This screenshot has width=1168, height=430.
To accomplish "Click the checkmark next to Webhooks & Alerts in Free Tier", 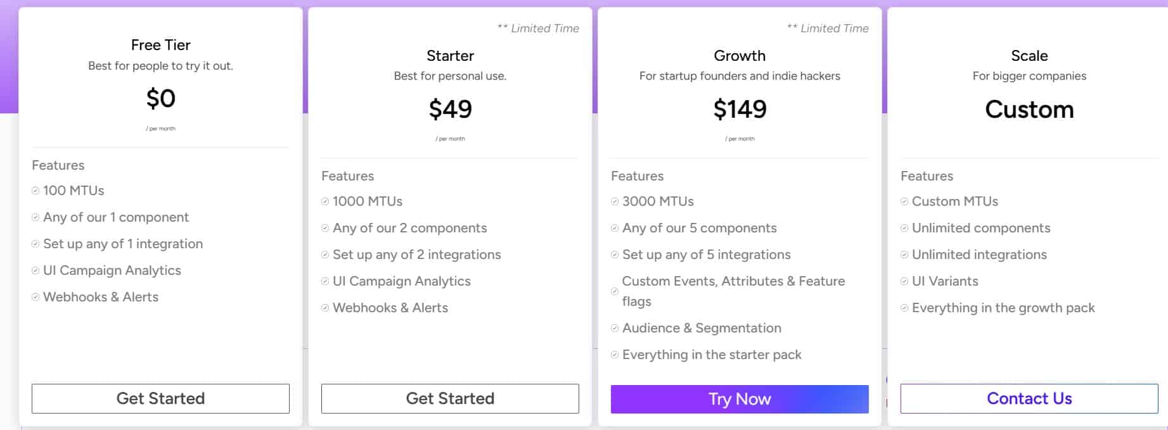I will [x=35, y=297].
